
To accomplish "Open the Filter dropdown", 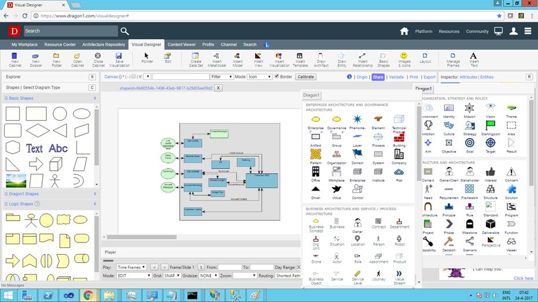I will 222,77.
